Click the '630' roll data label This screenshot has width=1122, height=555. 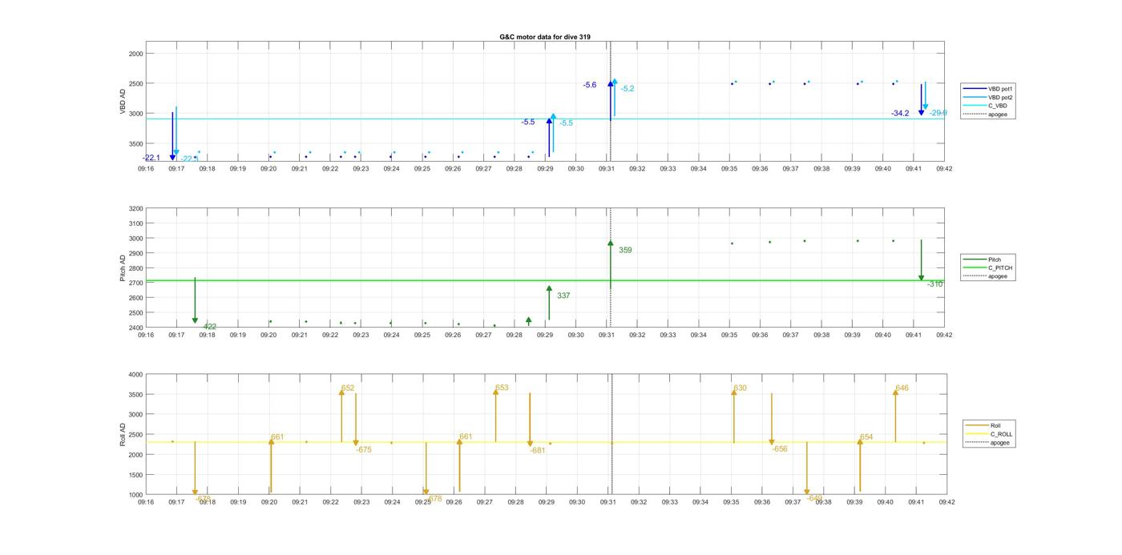point(740,388)
